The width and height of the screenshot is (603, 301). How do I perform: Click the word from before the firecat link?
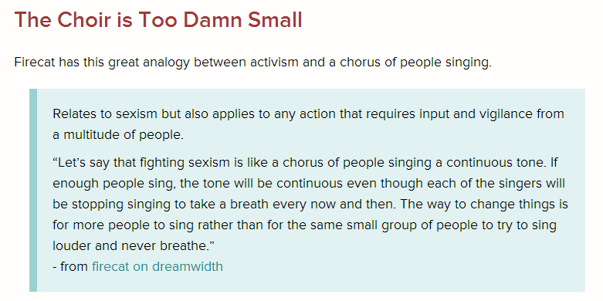tap(74, 266)
